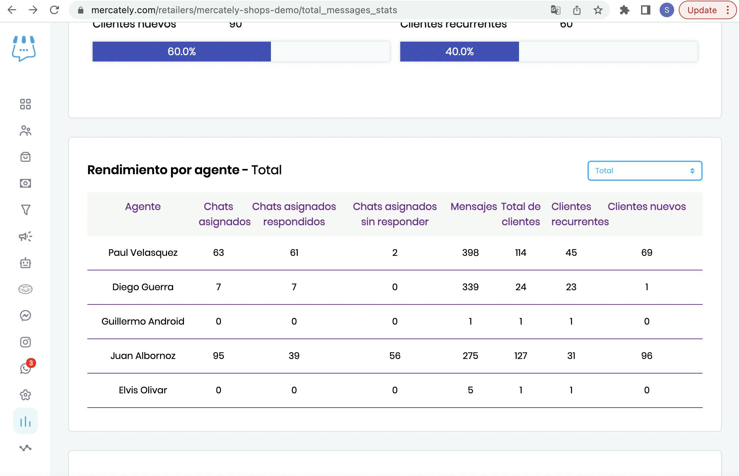Click the 60.0% new clients progress bar

pos(182,52)
